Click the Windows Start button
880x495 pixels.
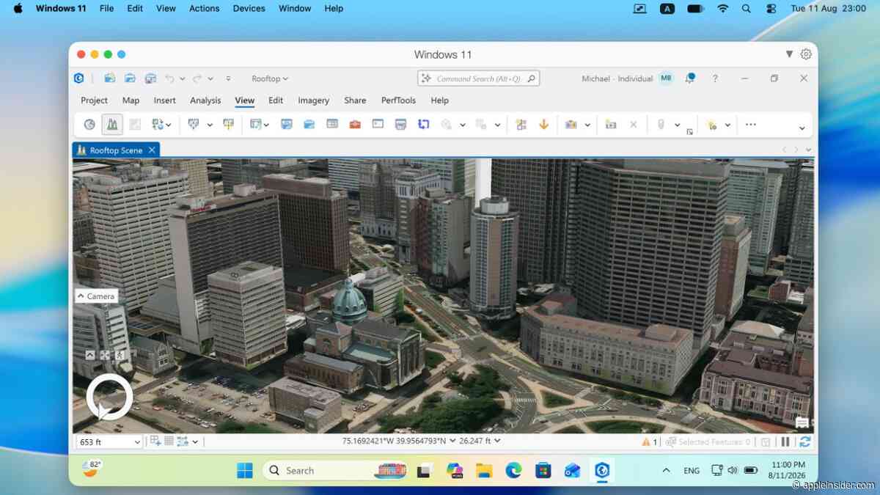pos(245,471)
